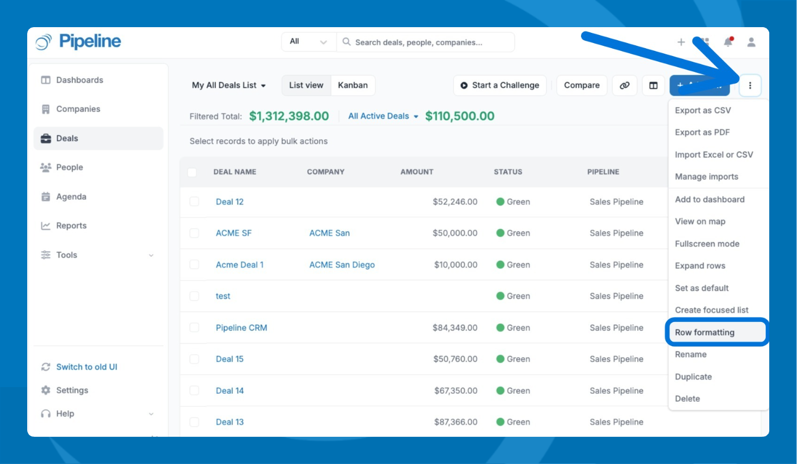Expand the All Active Deals dropdown

(383, 116)
